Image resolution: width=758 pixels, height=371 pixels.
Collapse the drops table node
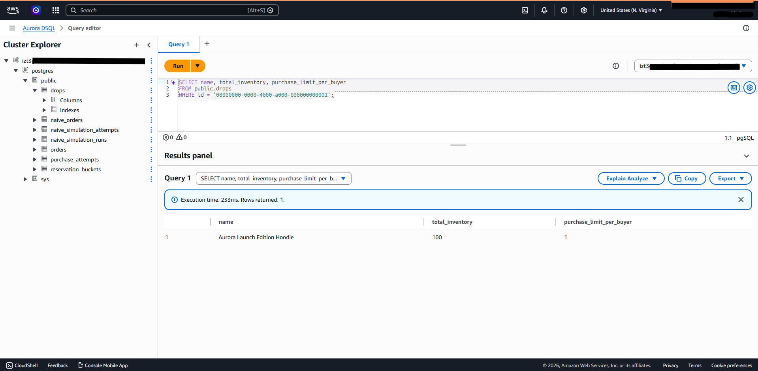(35, 90)
